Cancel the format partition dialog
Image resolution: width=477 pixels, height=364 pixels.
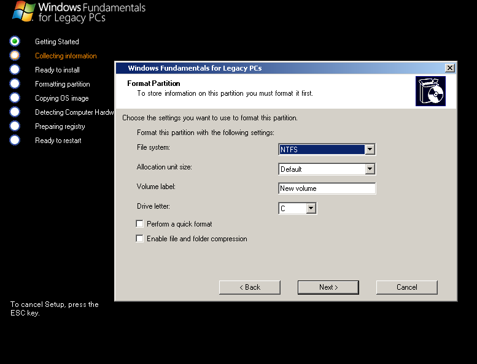(x=407, y=287)
